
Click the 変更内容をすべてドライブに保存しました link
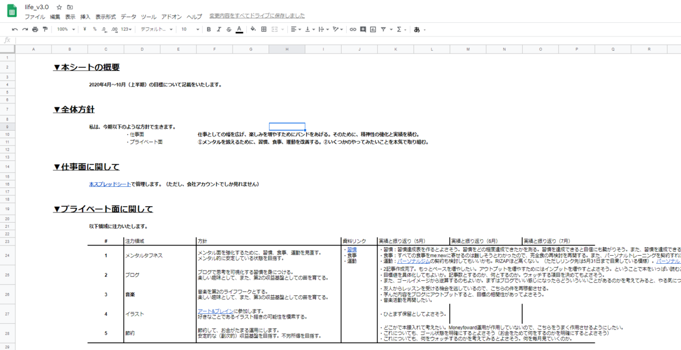(x=257, y=16)
